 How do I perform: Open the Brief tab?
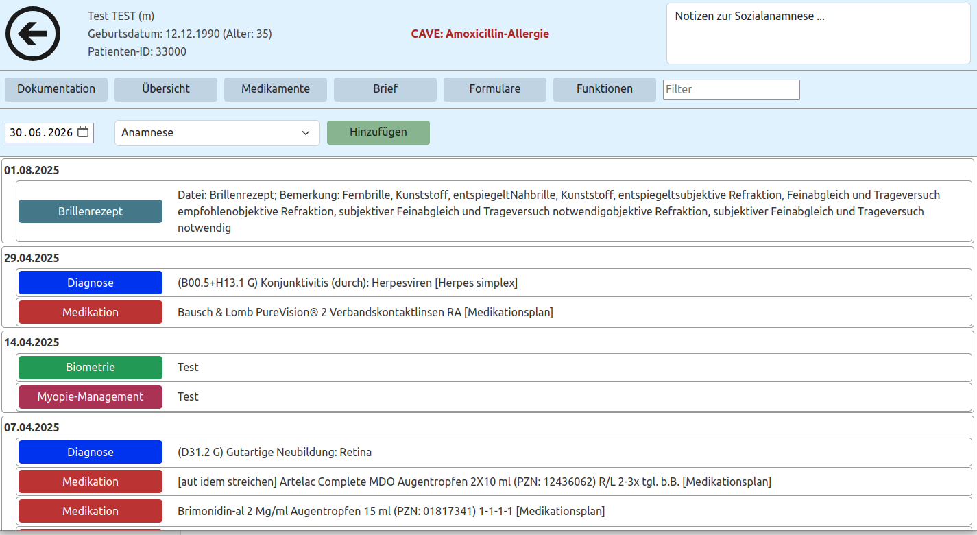385,89
